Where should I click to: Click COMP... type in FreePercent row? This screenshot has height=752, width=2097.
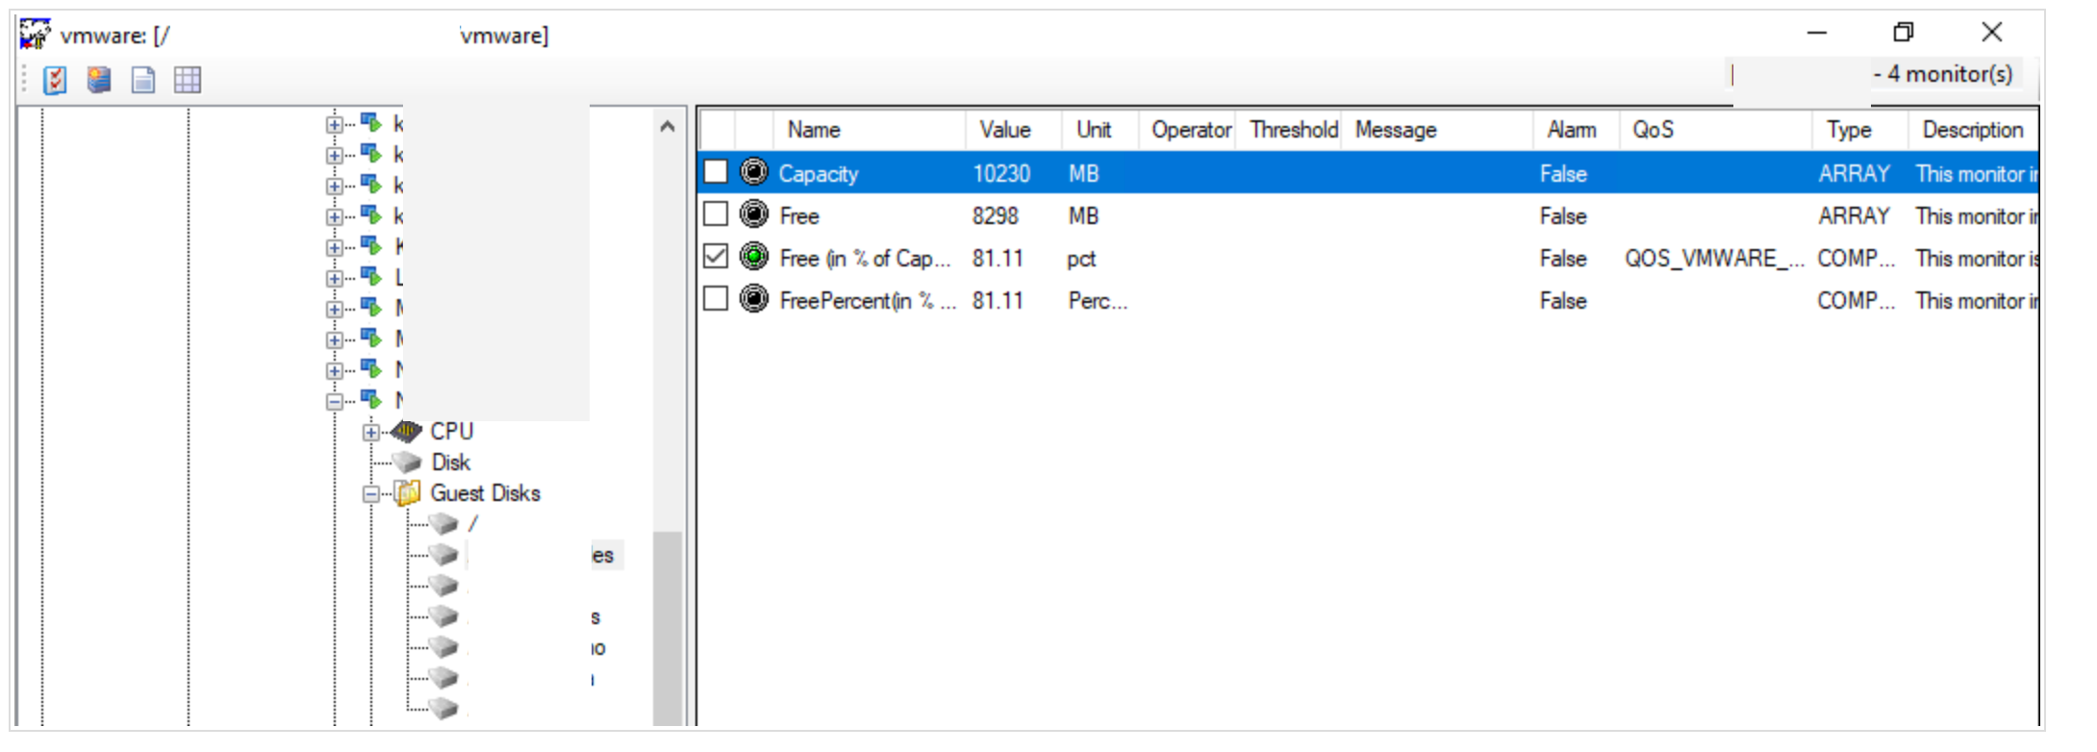click(1857, 300)
